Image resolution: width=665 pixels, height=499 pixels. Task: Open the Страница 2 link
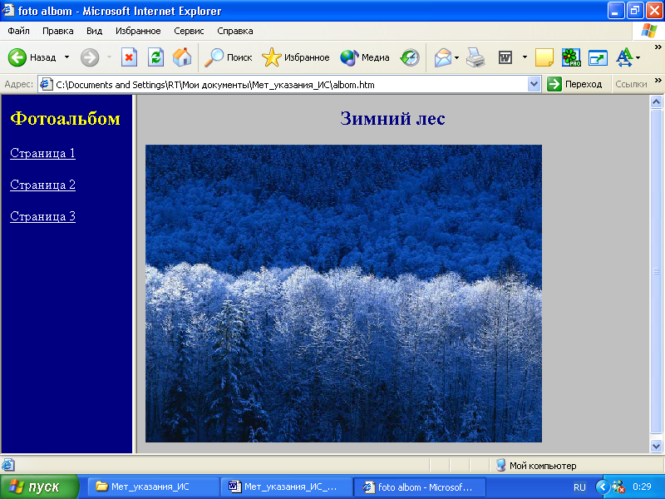coord(42,185)
